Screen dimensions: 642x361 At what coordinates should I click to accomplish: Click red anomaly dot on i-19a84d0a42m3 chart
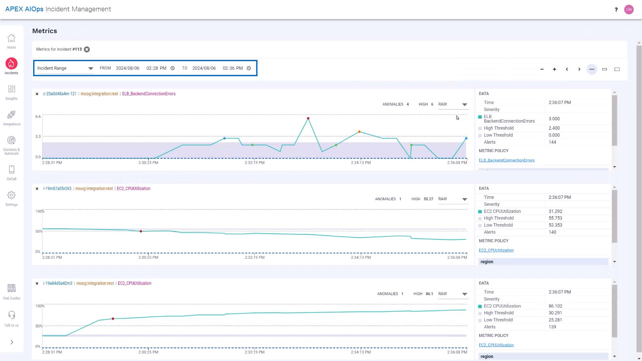pos(113,319)
